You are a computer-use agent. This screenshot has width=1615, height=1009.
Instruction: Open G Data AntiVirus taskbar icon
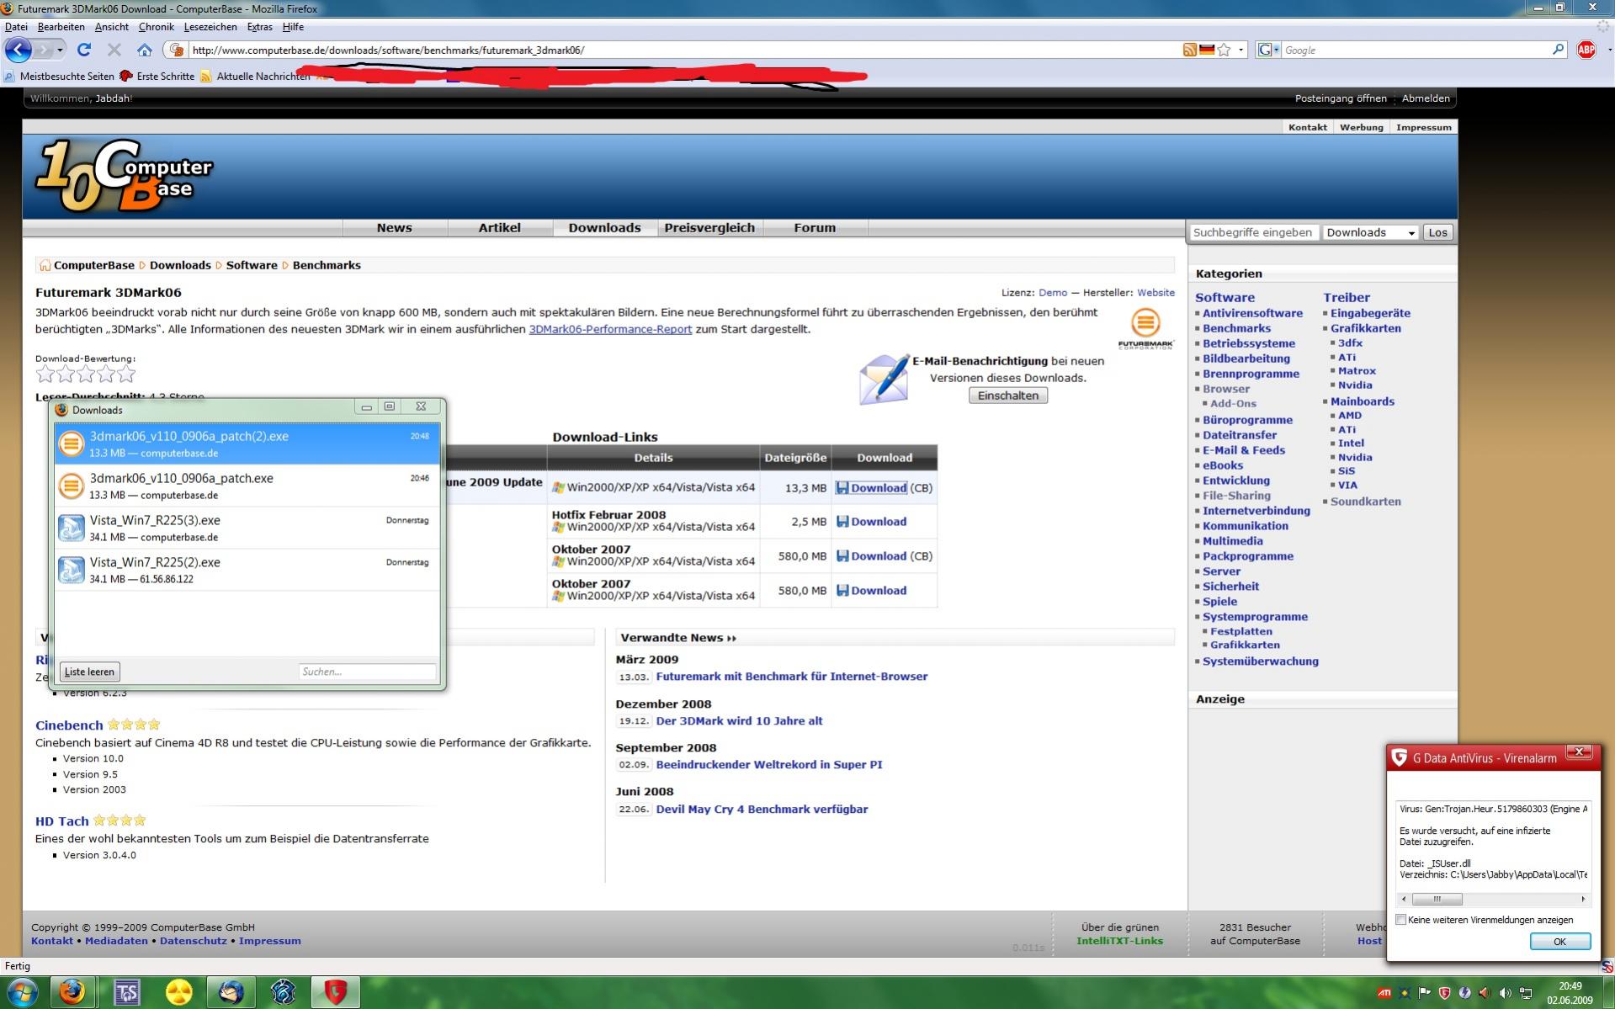pyautogui.click(x=335, y=992)
